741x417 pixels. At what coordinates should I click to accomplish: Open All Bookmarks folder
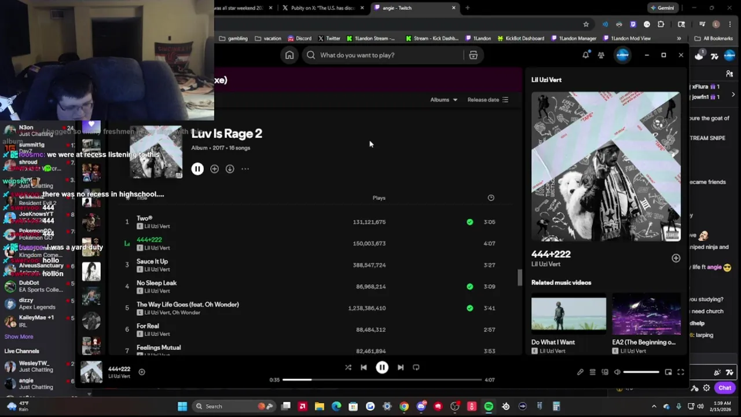714,38
